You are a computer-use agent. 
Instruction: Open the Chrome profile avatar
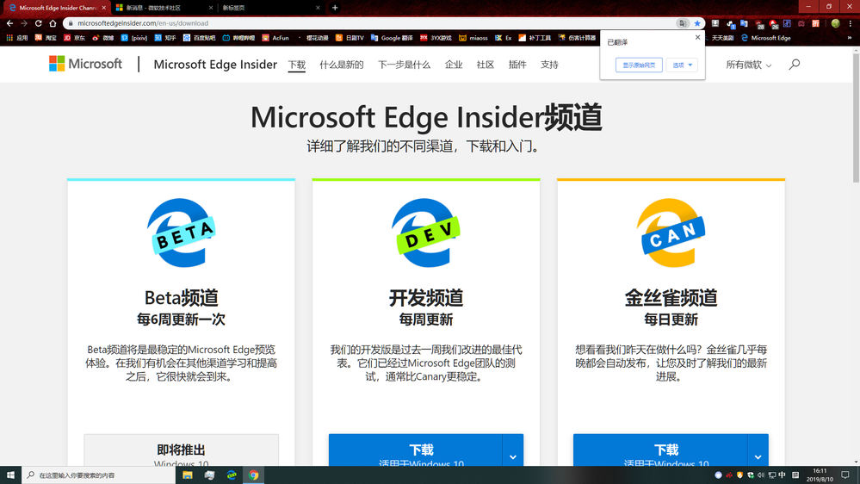point(835,23)
